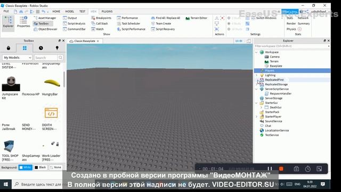Click the Toolbox Search field

coord(46,58)
